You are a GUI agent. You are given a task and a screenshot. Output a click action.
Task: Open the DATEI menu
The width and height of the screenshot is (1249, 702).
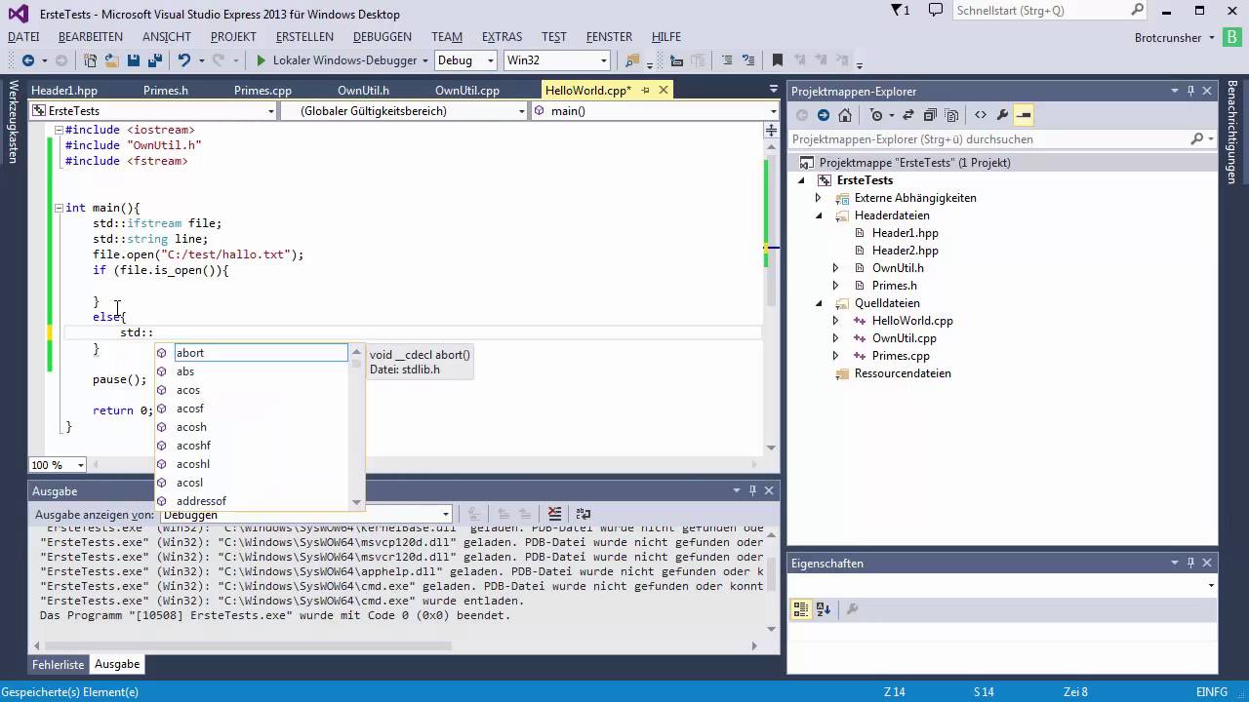[23, 37]
